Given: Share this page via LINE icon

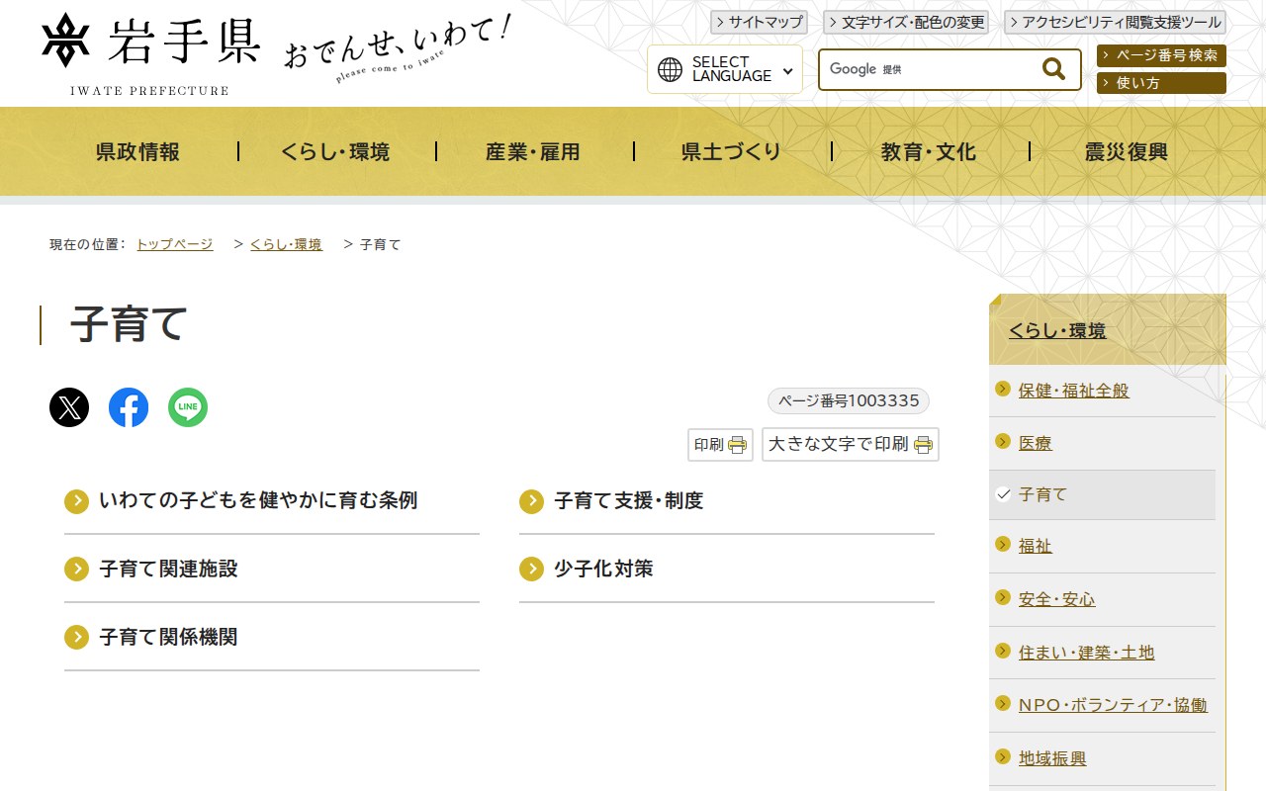Looking at the screenshot, I should click(188, 407).
